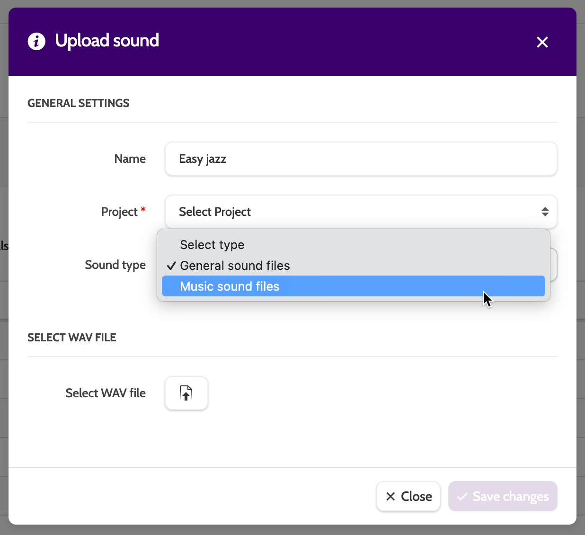
Task: Click the Sound type field label
Action: [x=115, y=265]
